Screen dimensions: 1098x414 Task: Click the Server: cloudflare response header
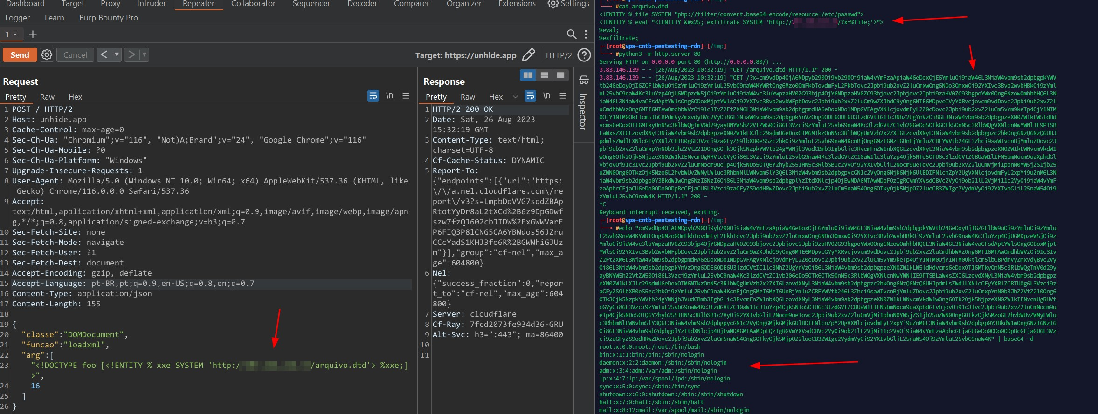(474, 314)
